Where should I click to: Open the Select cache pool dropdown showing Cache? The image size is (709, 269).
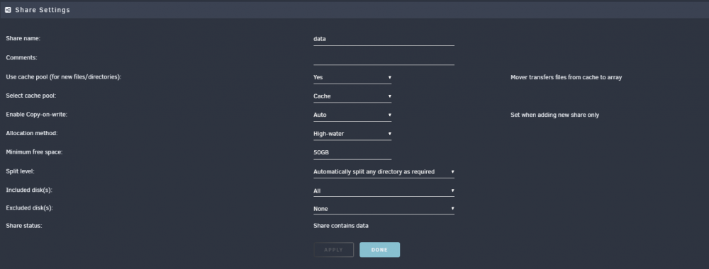(352, 96)
